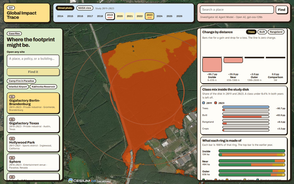Show Rangeland change by distance
The image size is (294, 184).
pos(276,32)
